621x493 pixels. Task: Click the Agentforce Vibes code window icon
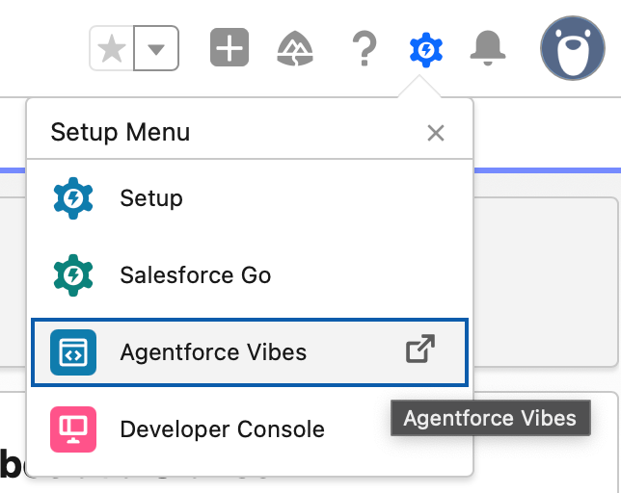(x=73, y=352)
